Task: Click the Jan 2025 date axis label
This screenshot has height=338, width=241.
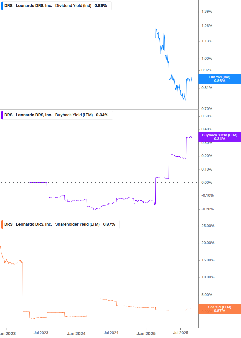Action: pos(146,334)
